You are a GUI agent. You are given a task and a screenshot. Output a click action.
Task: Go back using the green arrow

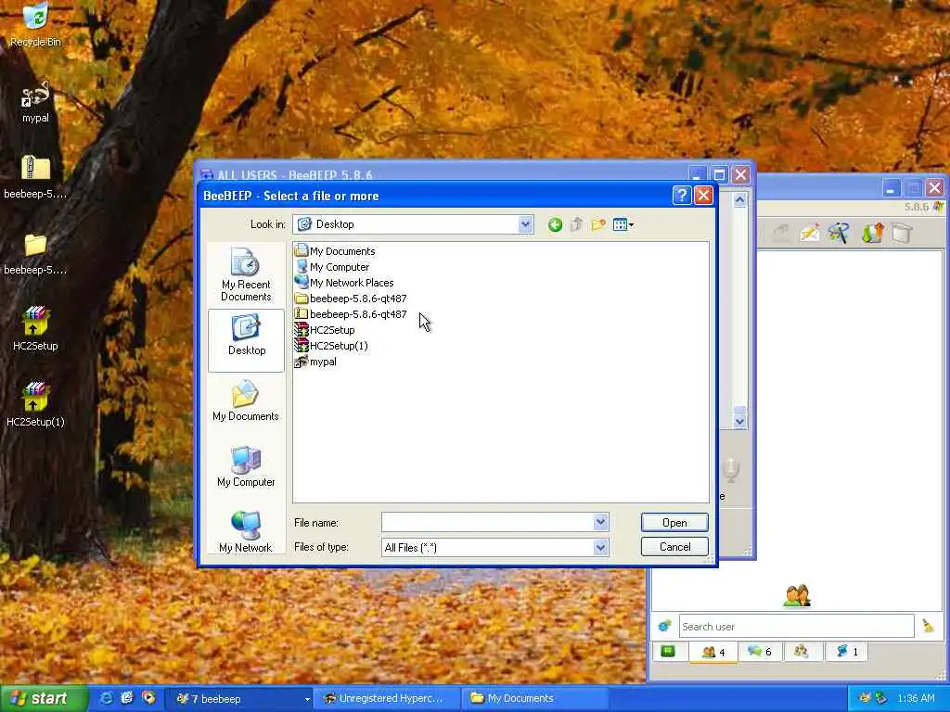click(x=555, y=225)
